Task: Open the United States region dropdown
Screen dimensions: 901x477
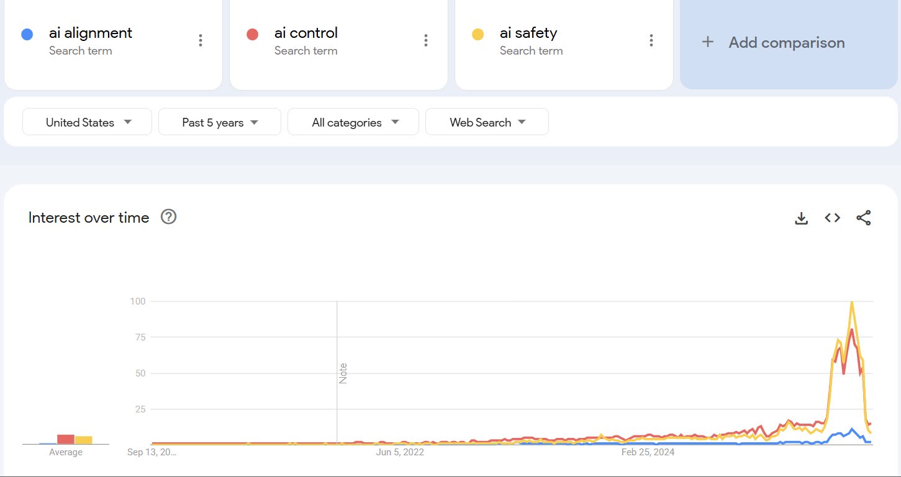Action: [x=87, y=122]
